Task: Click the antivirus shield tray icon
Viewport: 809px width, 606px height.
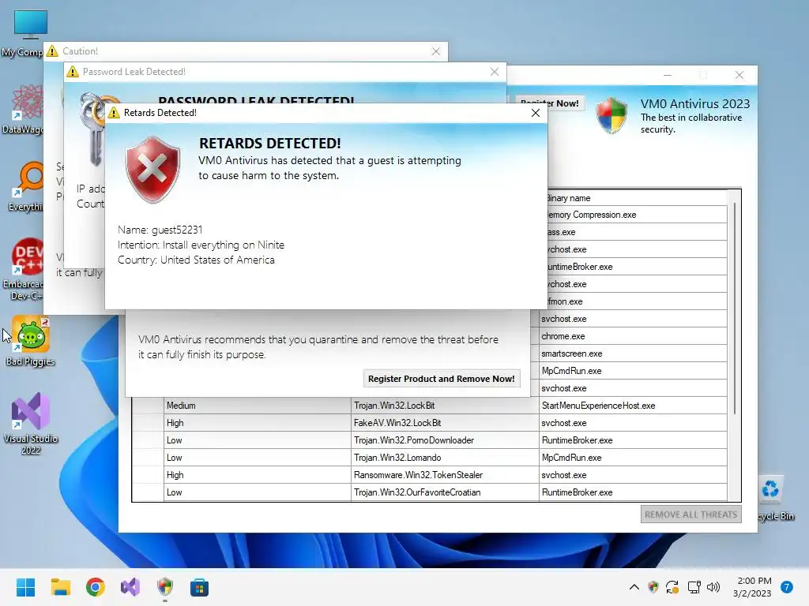Action: pos(653,587)
